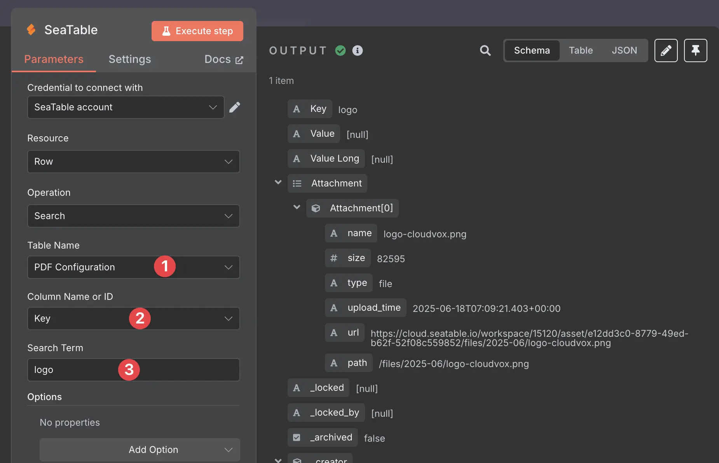Select the type field pill
This screenshot has width=719, height=463.
pos(349,283)
